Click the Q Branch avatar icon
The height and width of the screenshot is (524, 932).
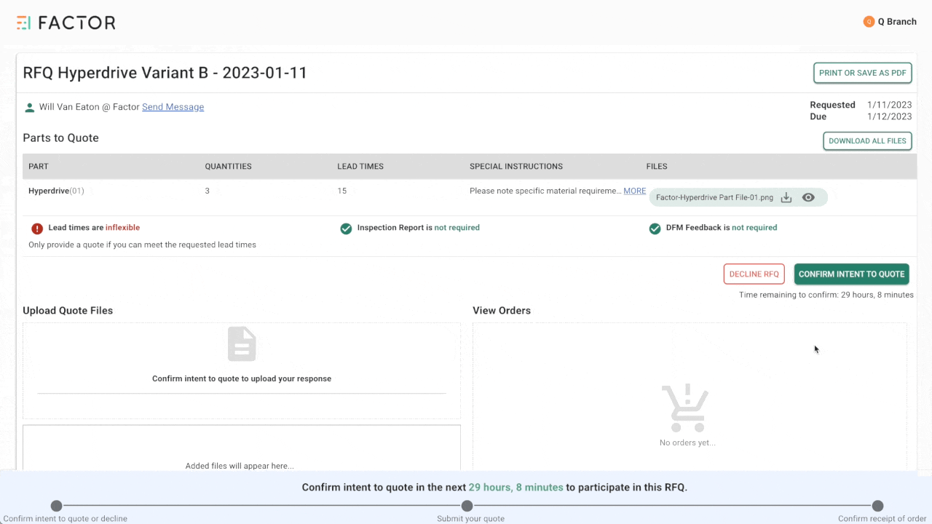pyautogui.click(x=868, y=22)
